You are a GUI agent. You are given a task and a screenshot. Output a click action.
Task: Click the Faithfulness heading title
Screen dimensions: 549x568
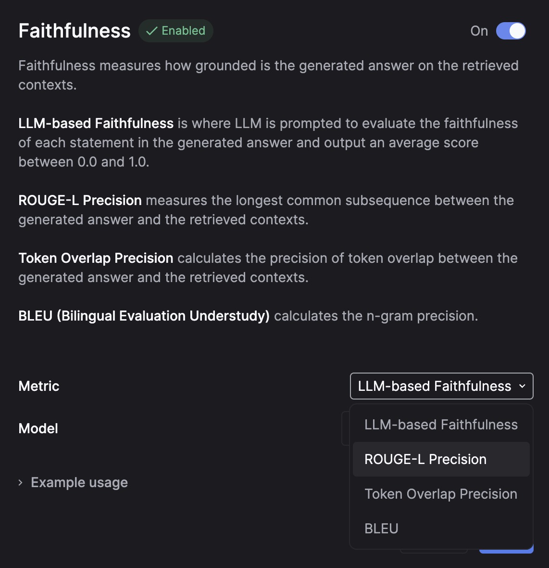(x=75, y=31)
